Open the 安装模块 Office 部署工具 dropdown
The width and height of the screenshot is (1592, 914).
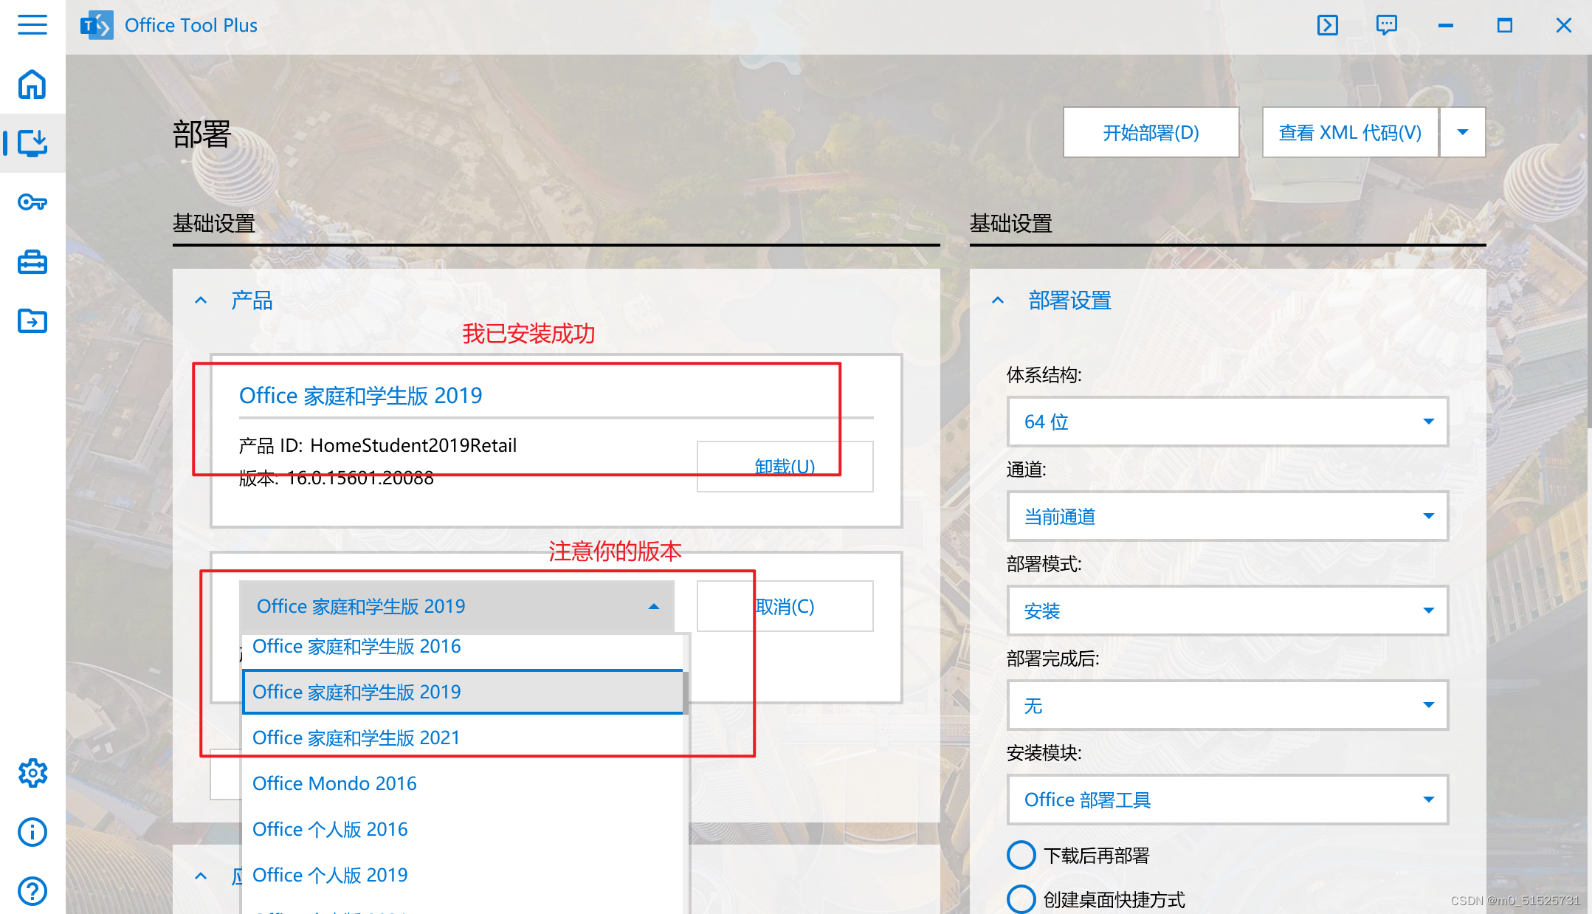[1227, 800]
